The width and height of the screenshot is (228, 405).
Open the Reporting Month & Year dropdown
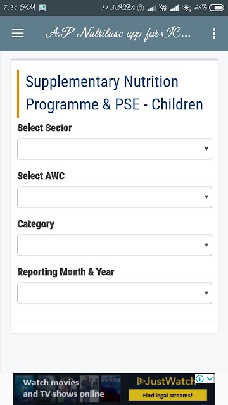(115, 293)
